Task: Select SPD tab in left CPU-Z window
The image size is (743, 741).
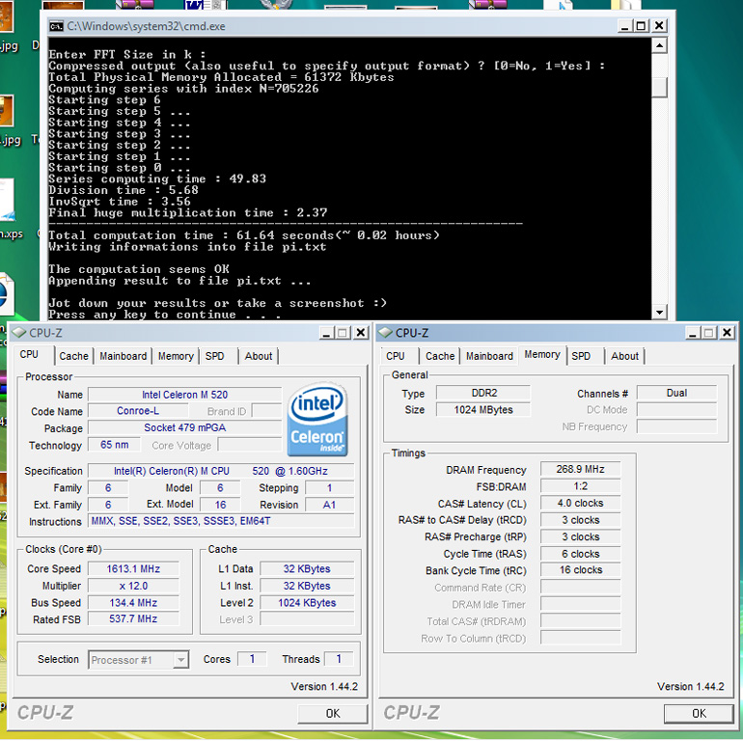Action: pyautogui.click(x=214, y=356)
